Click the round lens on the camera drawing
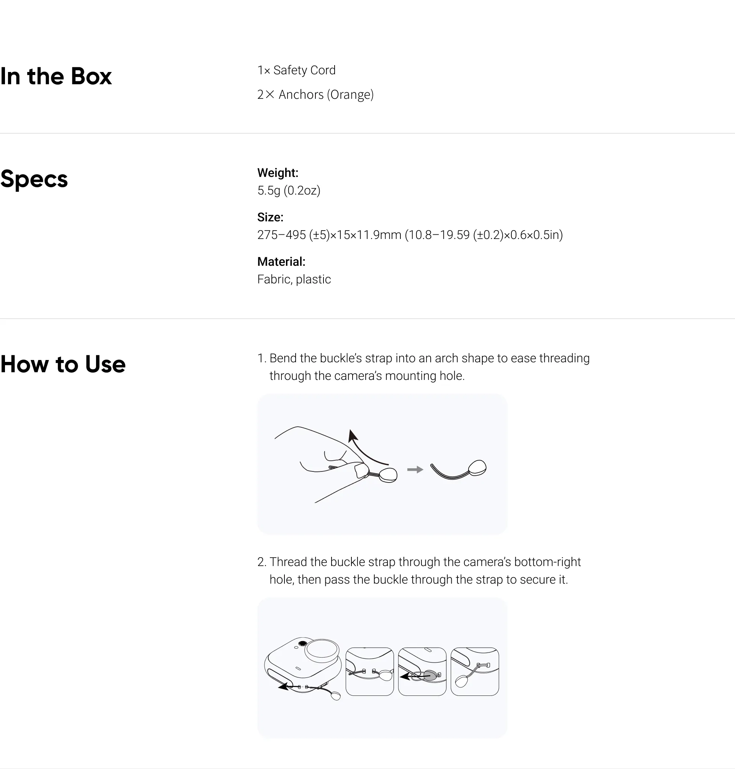The image size is (735, 769). click(x=322, y=649)
